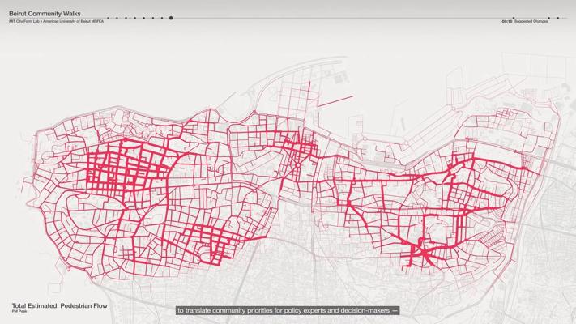
Task: Click the isolated diagonal red line near the port
Action: click(x=335, y=102)
